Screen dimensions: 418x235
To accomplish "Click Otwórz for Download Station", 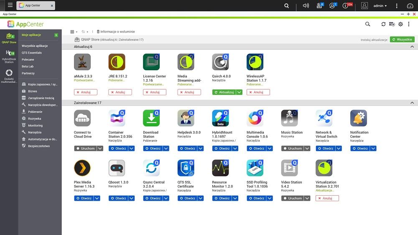I will point(153,148).
